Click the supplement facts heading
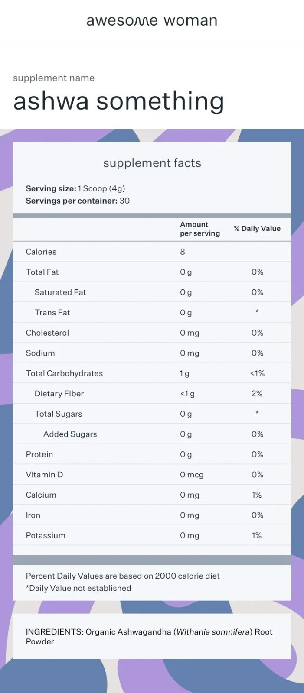Screen dimensions: 304x693 [x=152, y=163]
